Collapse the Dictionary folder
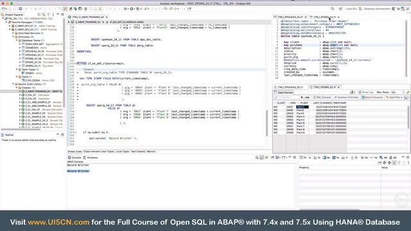 coord(13,37)
